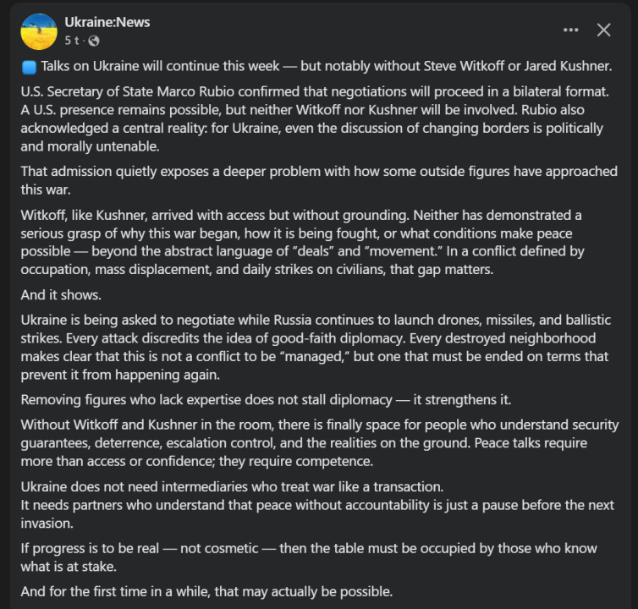Open the Ukraine:News page name link
Image resolution: width=638 pixels, height=609 pixels.
[107, 22]
